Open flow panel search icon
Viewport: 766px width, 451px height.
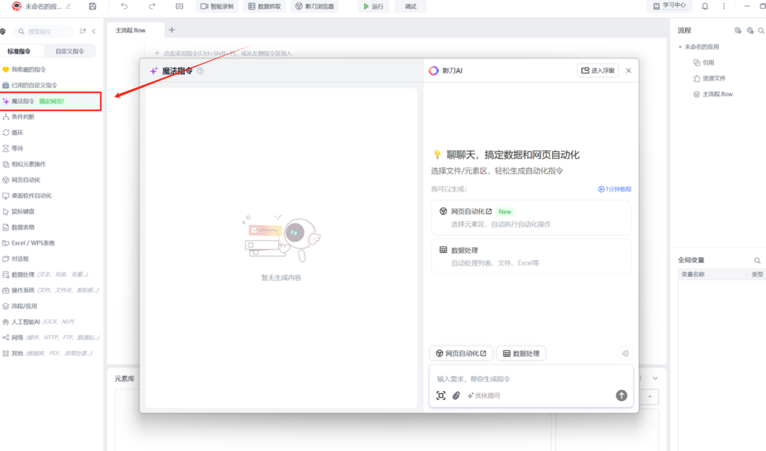(761, 30)
